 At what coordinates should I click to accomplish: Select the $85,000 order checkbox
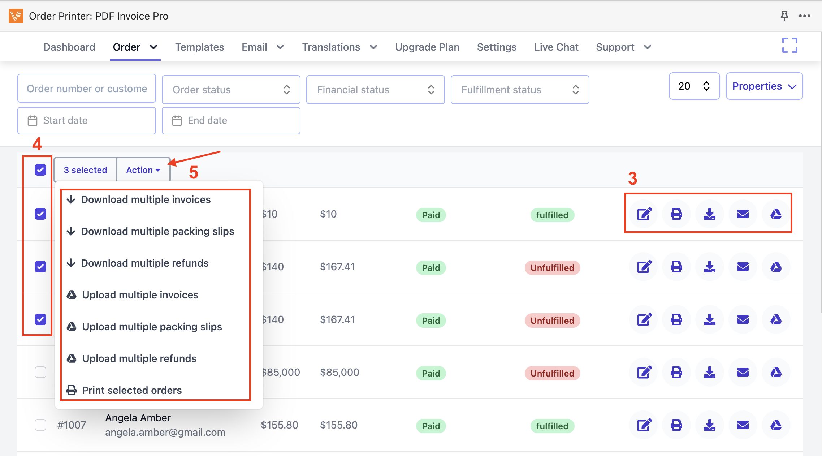point(40,372)
